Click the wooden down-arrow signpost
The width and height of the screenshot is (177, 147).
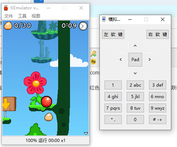click(9, 104)
